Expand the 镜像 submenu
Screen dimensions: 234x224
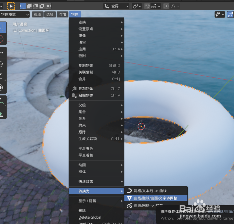tap(97, 36)
